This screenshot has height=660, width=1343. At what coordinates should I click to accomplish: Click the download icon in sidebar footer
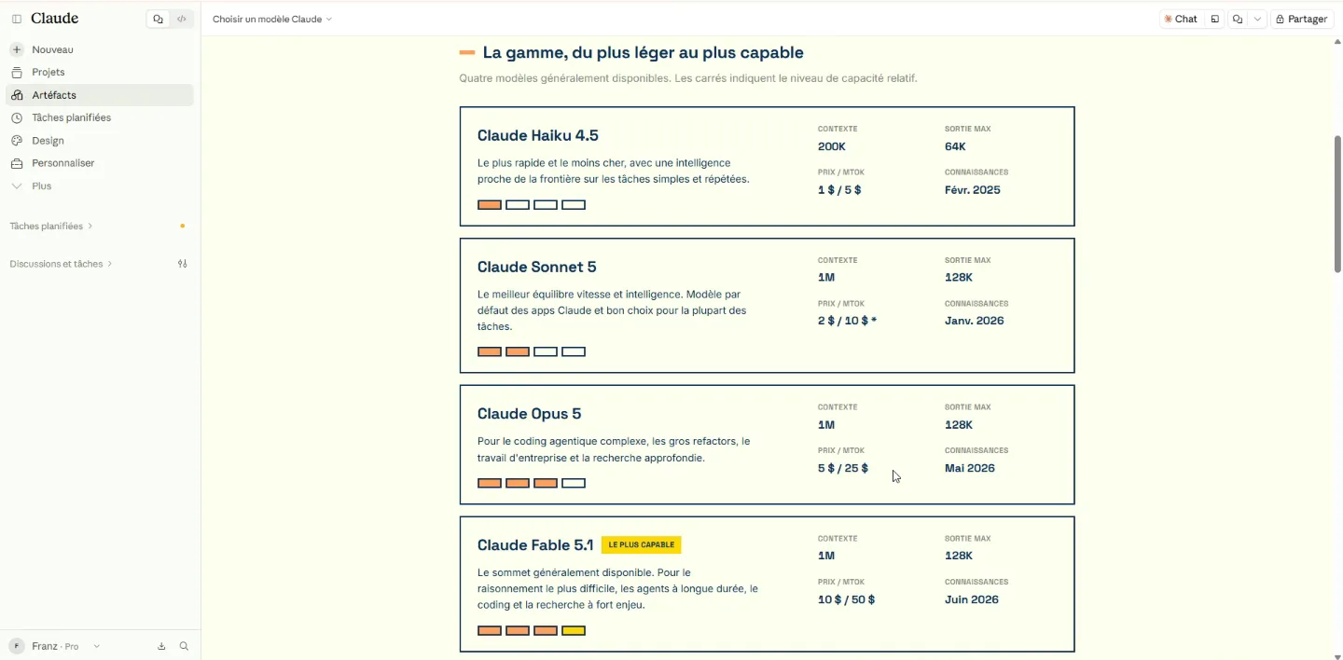click(x=161, y=646)
